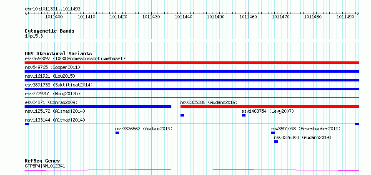This screenshot has height=175, width=371.
Task: Select the nsv549765 (Cooper2011) blue bar
Action: [x=192, y=71]
